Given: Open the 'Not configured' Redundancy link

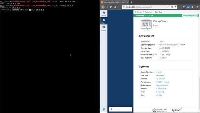Looking at the screenshot, I should (x=162, y=85).
